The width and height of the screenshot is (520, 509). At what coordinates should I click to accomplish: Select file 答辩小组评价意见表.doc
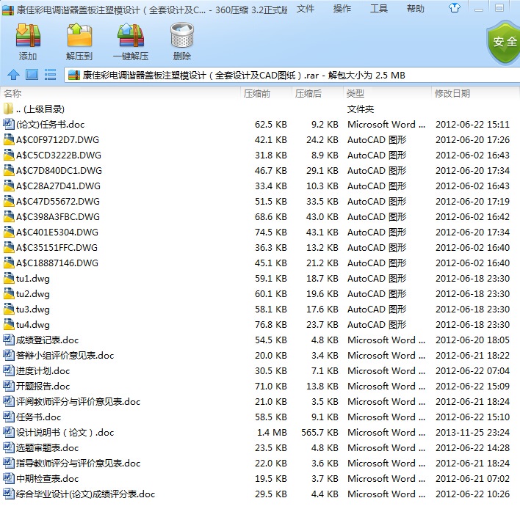click(x=260, y=355)
